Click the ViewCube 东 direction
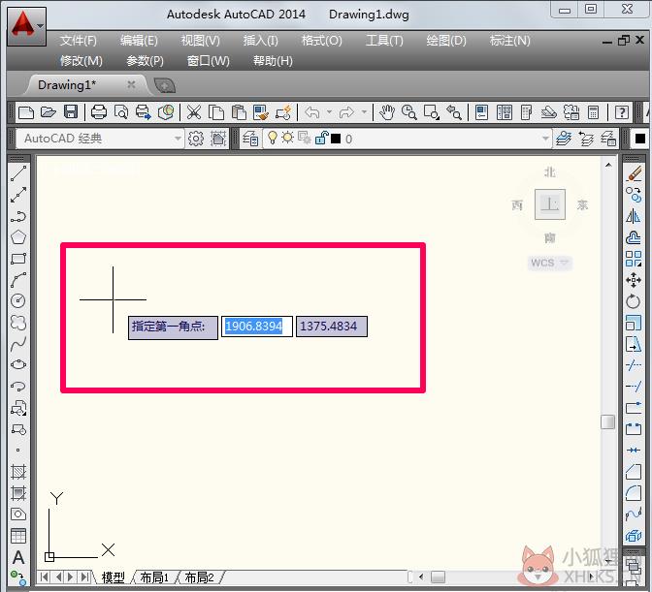 (582, 204)
